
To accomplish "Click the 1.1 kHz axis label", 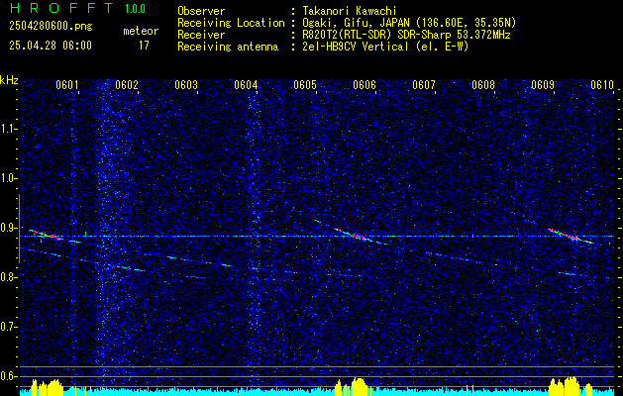I will tap(9, 129).
